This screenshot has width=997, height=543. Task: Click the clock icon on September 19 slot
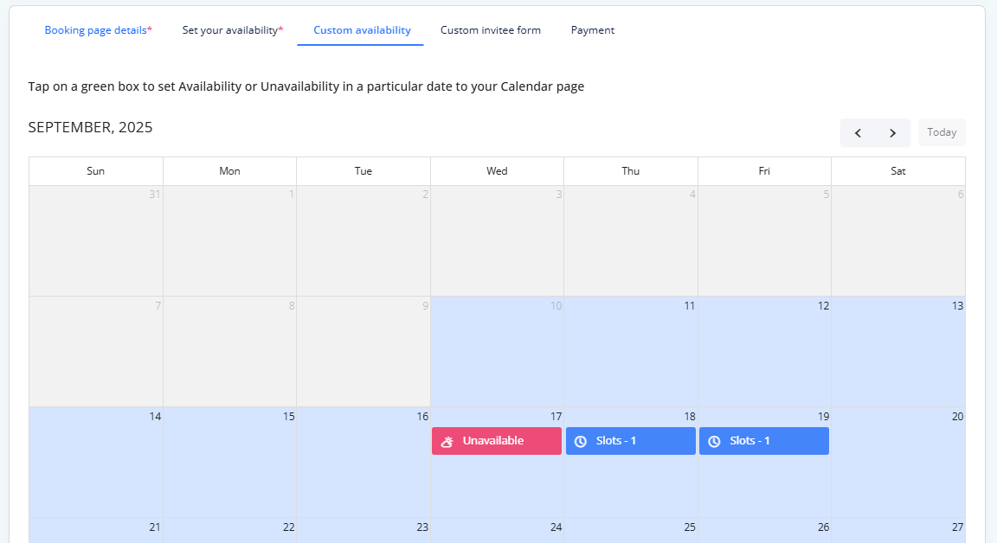point(714,441)
